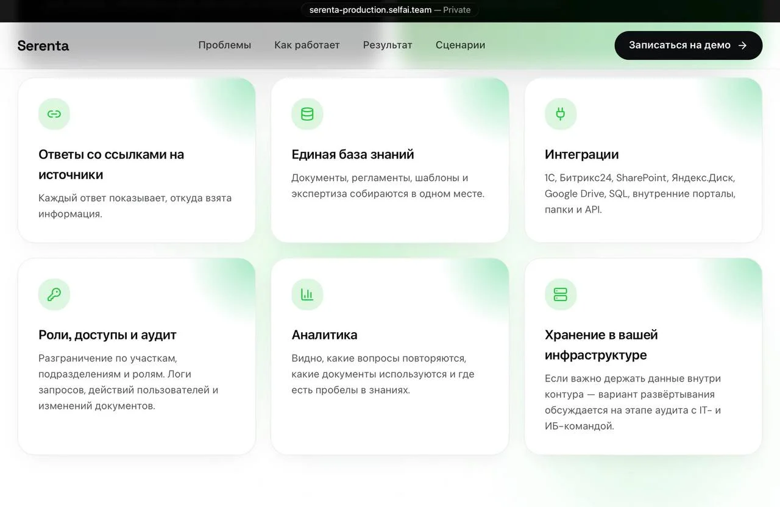Click the plug icon for Интеграции
Screen dimensions: 780x507
pos(561,114)
